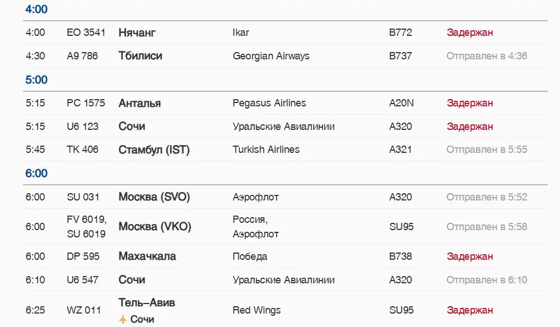Click the Red Wings airline name
The width and height of the screenshot is (560, 327).
(256, 310)
